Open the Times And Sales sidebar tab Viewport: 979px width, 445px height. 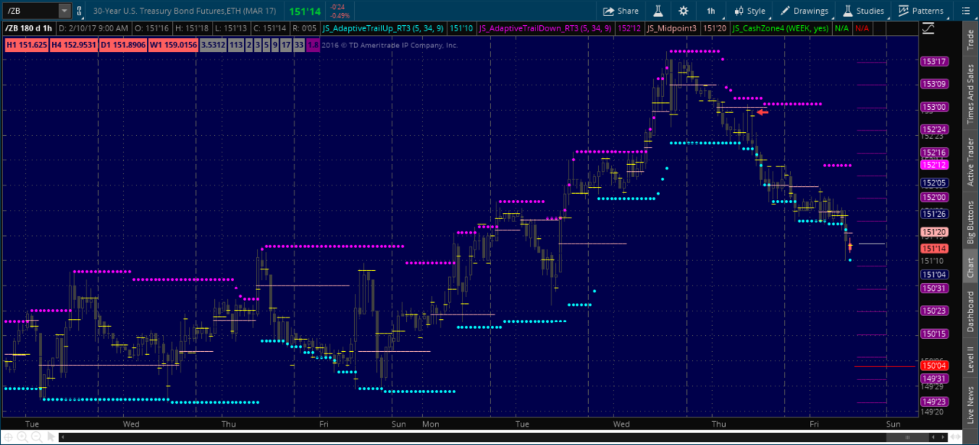pos(971,95)
